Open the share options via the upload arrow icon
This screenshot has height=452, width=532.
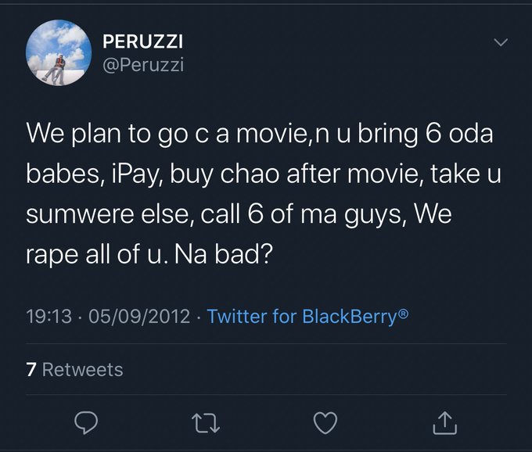444,423
